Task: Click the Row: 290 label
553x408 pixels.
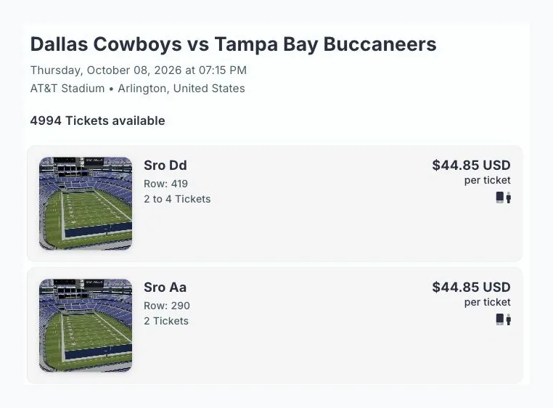Action: 167,306
